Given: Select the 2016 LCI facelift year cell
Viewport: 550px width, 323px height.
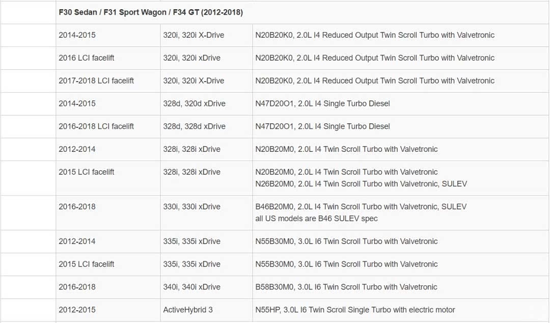Looking at the screenshot, I should [87, 58].
